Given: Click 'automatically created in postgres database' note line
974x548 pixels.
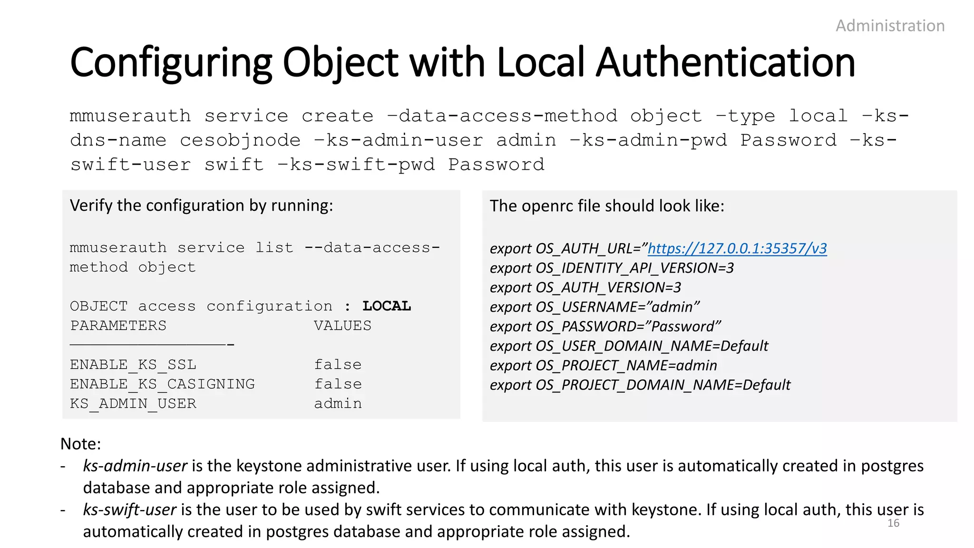Looking at the screenshot, I should tap(357, 531).
